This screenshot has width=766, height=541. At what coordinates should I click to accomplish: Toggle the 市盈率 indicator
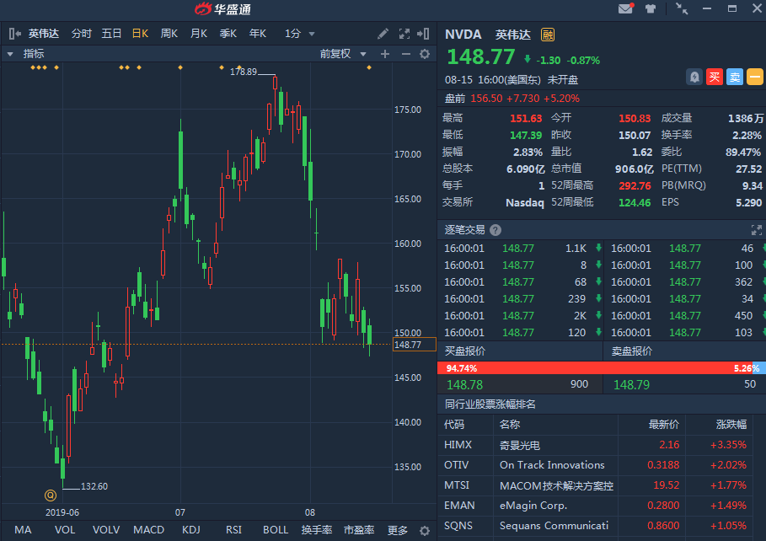tap(359, 530)
